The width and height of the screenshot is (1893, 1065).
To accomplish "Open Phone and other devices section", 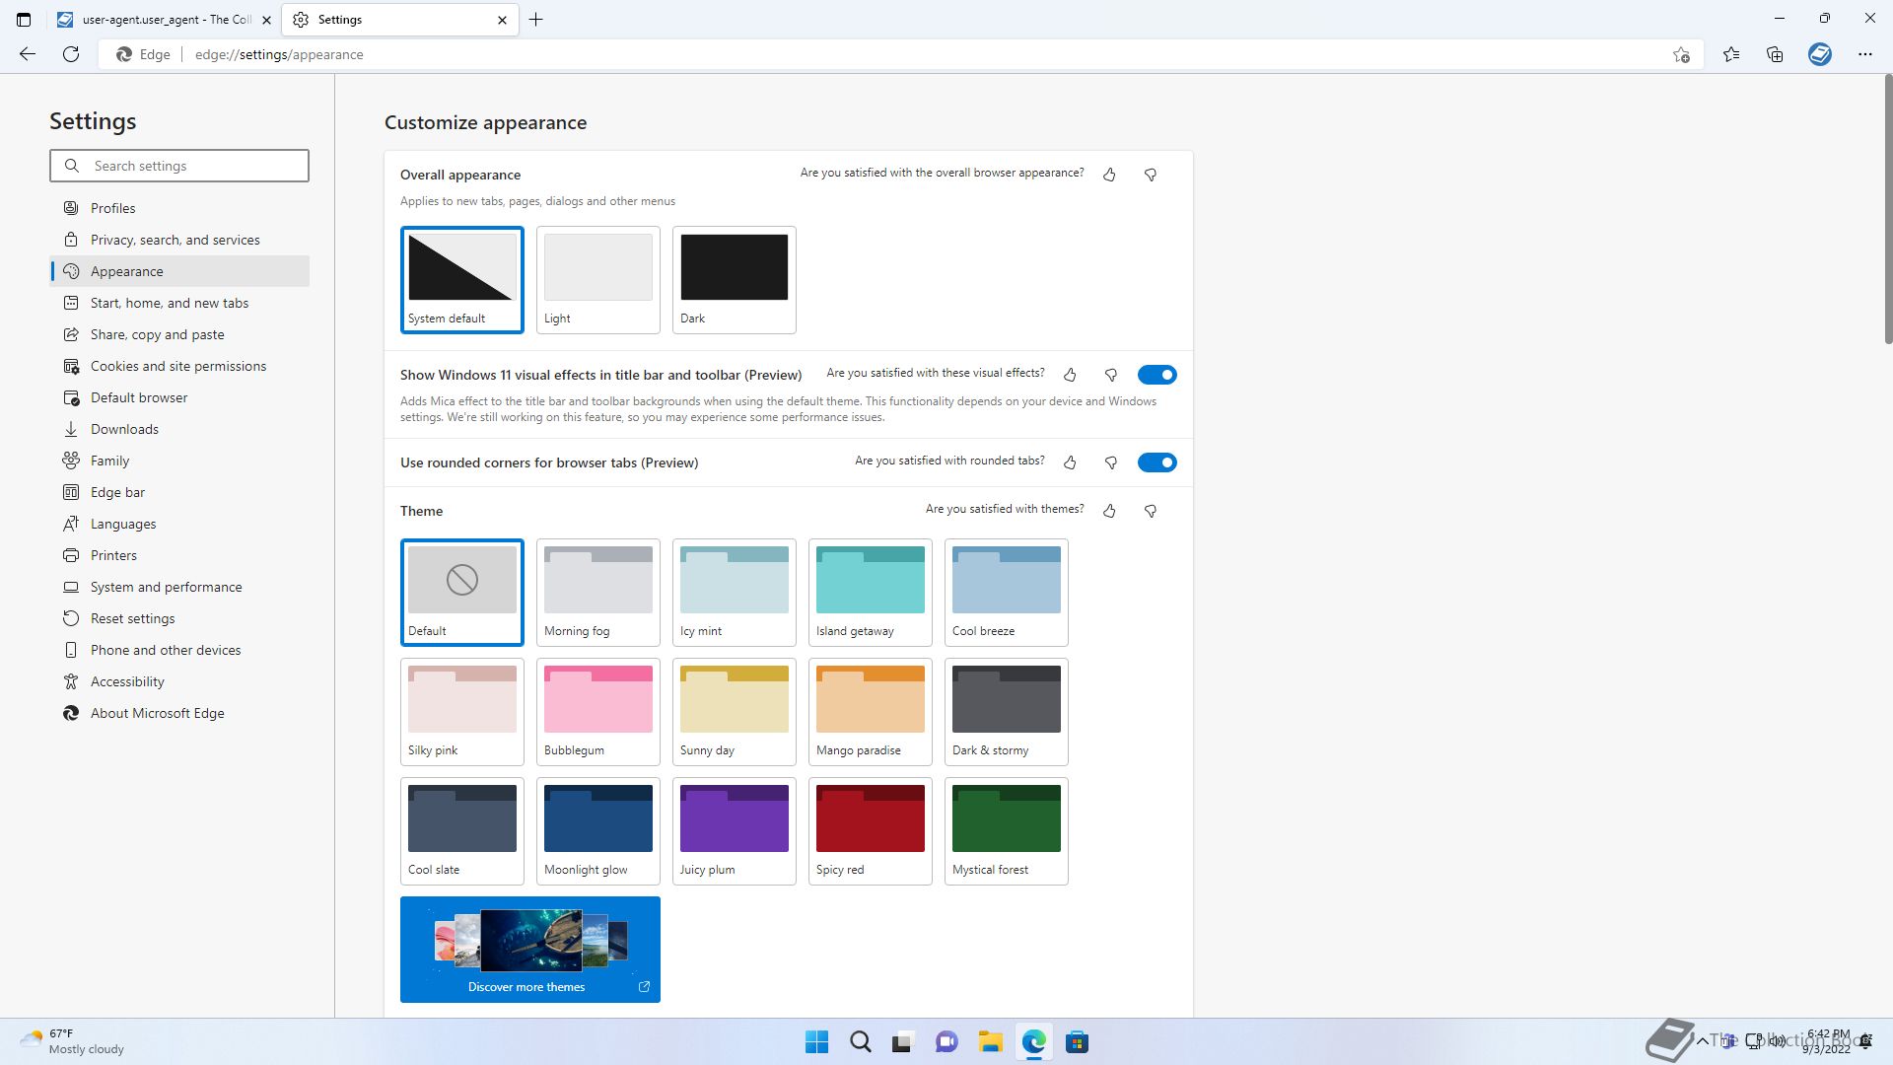I will tap(179, 650).
